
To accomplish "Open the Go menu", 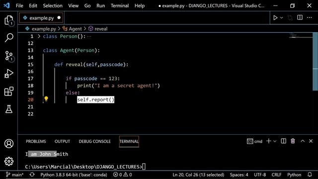I will coord(87,5).
